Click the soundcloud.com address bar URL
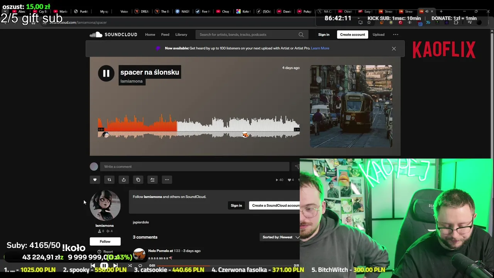 point(78,22)
